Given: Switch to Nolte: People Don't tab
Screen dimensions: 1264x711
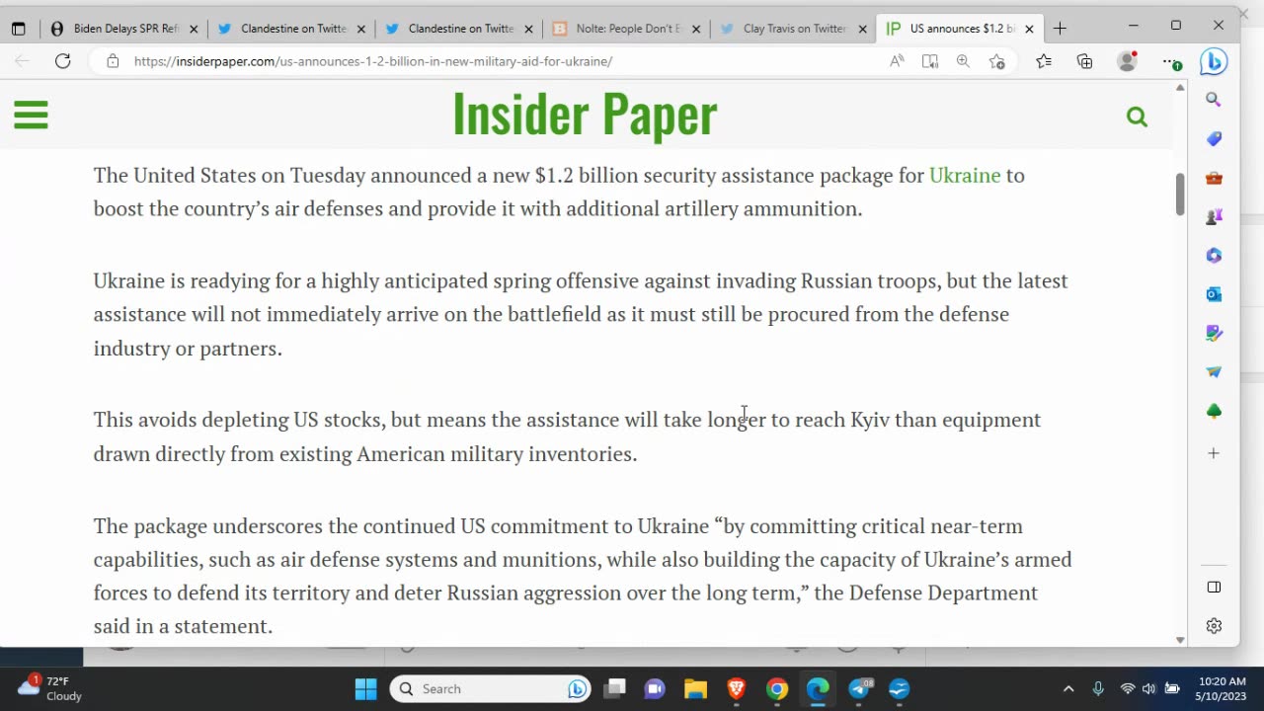Looking at the screenshot, I should coord(626,29).
